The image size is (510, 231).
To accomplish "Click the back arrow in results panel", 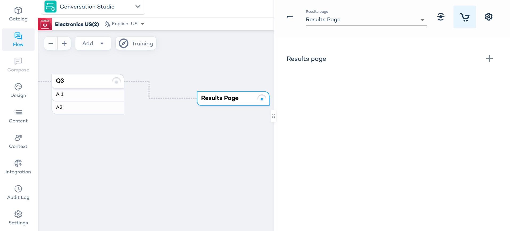I will (290, 17).
